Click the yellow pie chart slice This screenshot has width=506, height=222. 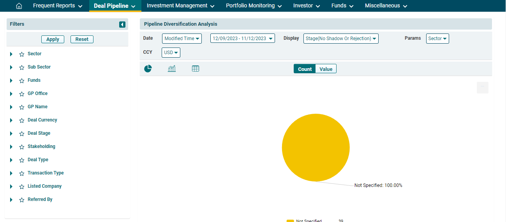tap(316, 148)
